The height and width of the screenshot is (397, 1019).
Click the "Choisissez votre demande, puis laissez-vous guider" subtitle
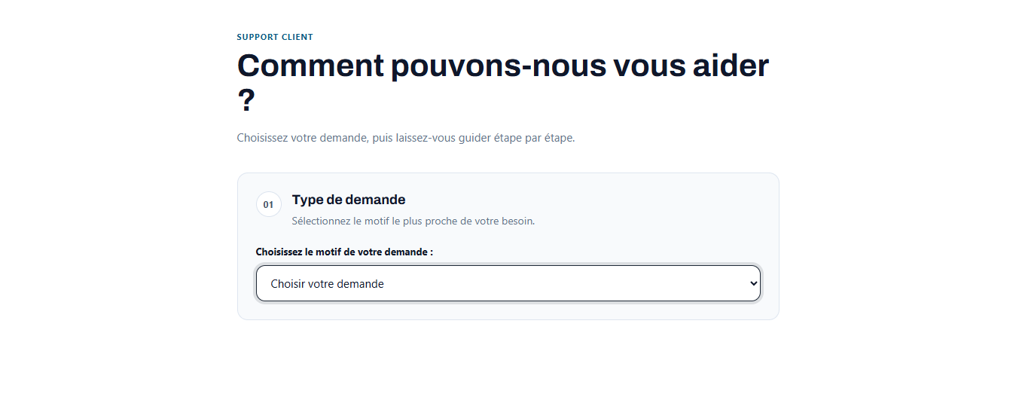point(406,139)
